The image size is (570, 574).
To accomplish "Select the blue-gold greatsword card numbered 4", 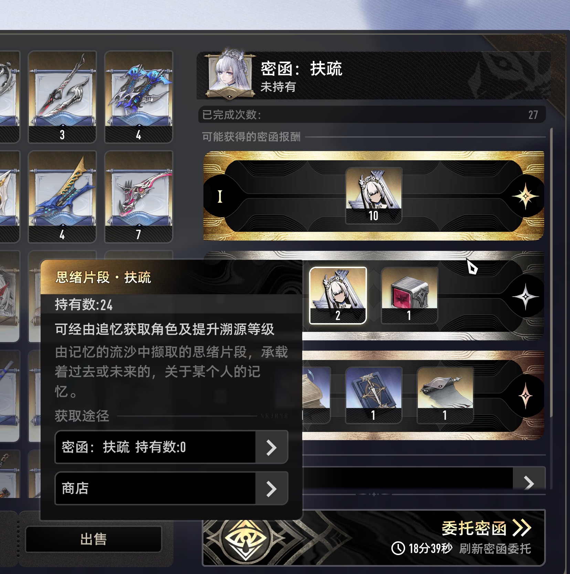I will click(62, 196).
